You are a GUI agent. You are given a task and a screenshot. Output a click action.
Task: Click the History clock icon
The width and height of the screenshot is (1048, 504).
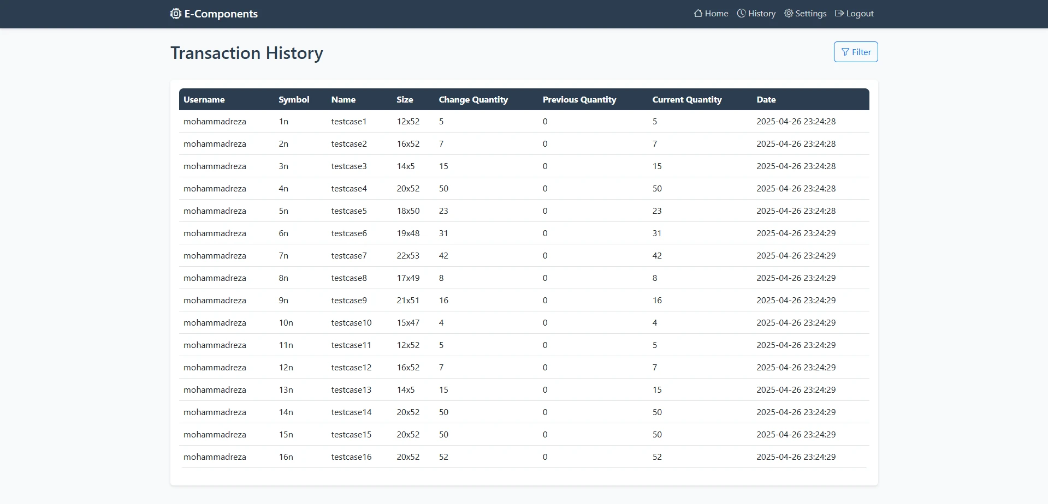point(741,14)
